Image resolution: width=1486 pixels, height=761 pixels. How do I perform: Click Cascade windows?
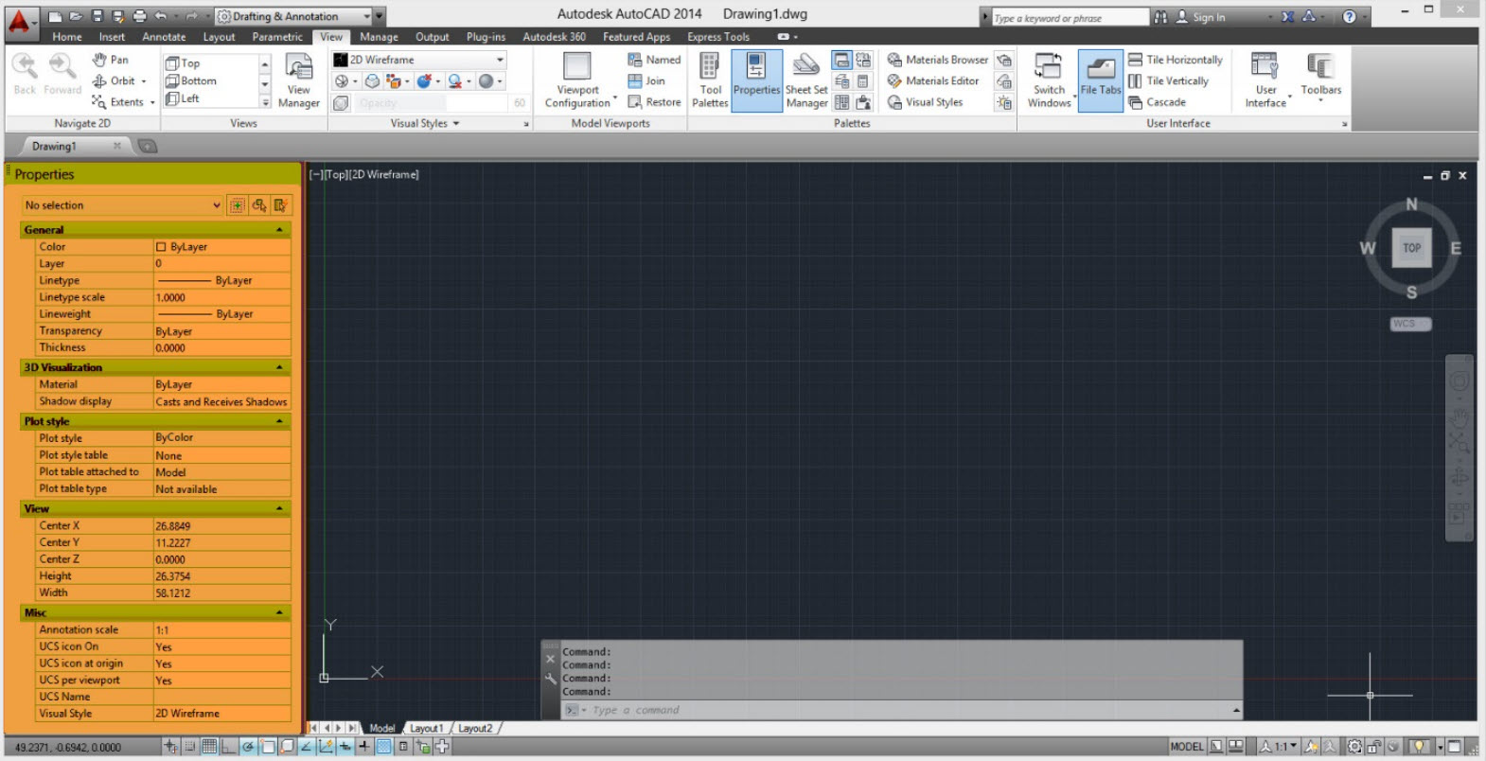coord(1157,102)
